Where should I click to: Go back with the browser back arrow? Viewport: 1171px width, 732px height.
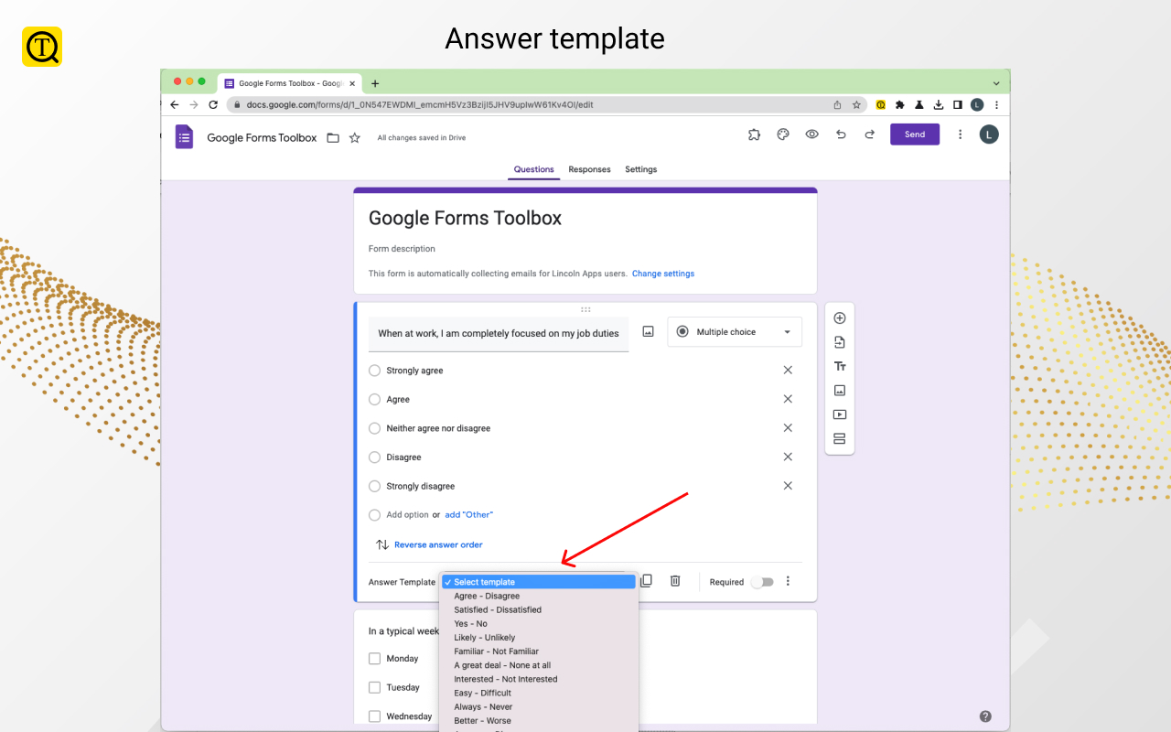pyautogui.click(x=175, y=105)
